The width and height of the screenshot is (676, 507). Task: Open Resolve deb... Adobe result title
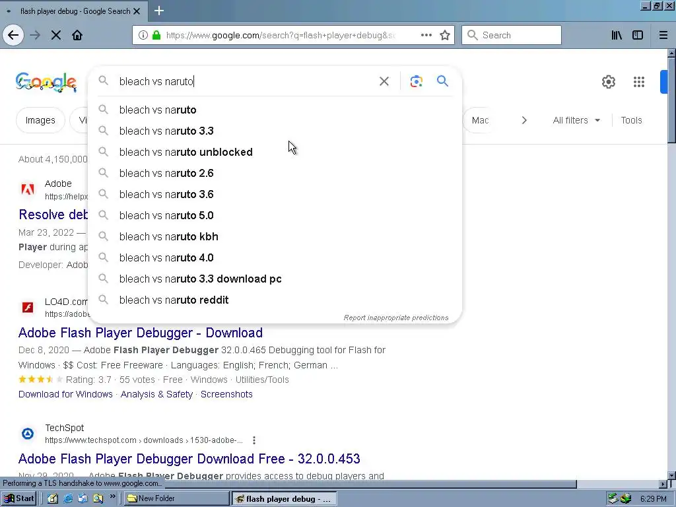[x=53, y=215]
